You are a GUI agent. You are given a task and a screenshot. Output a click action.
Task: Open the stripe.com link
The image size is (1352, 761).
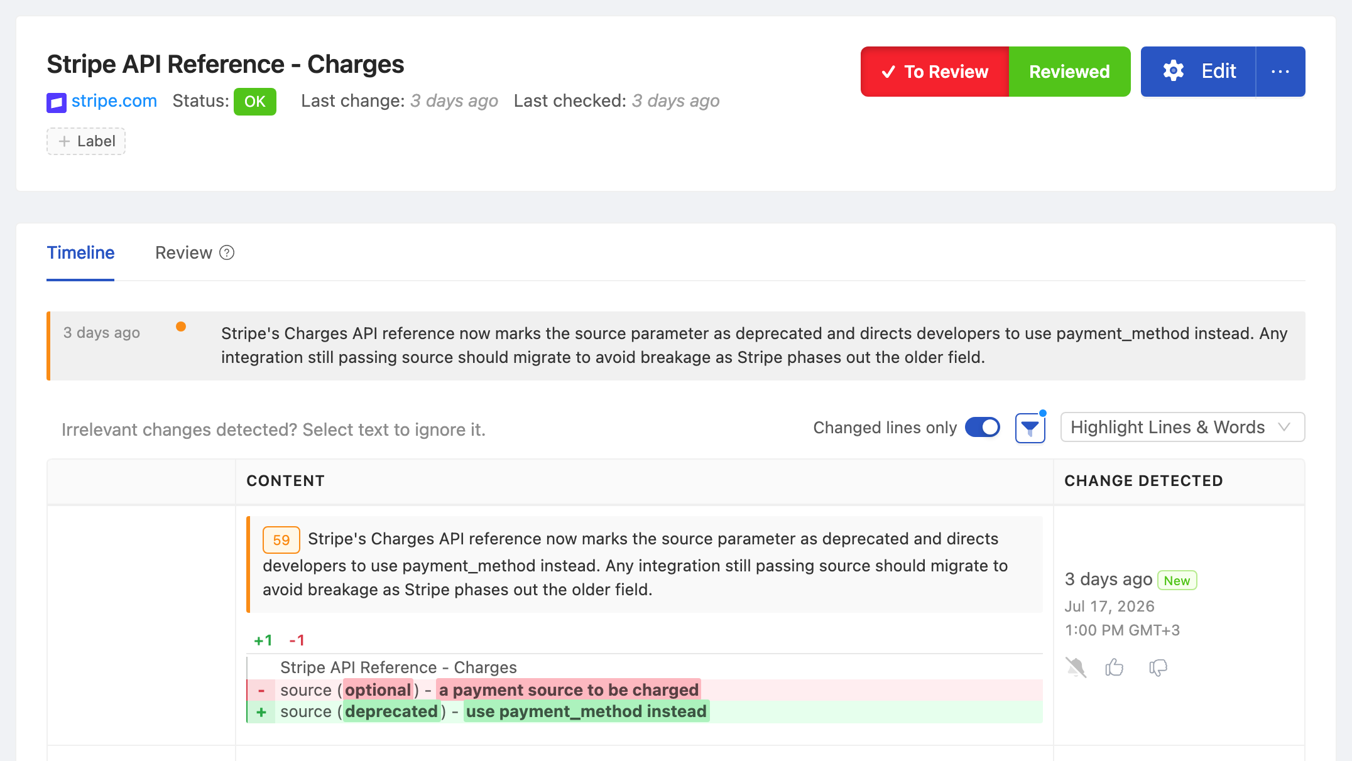pyautogui.click(x=114, y=101)
